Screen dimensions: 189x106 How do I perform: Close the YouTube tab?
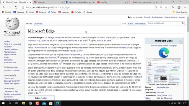pyautogui.click(x=125, y=2)
